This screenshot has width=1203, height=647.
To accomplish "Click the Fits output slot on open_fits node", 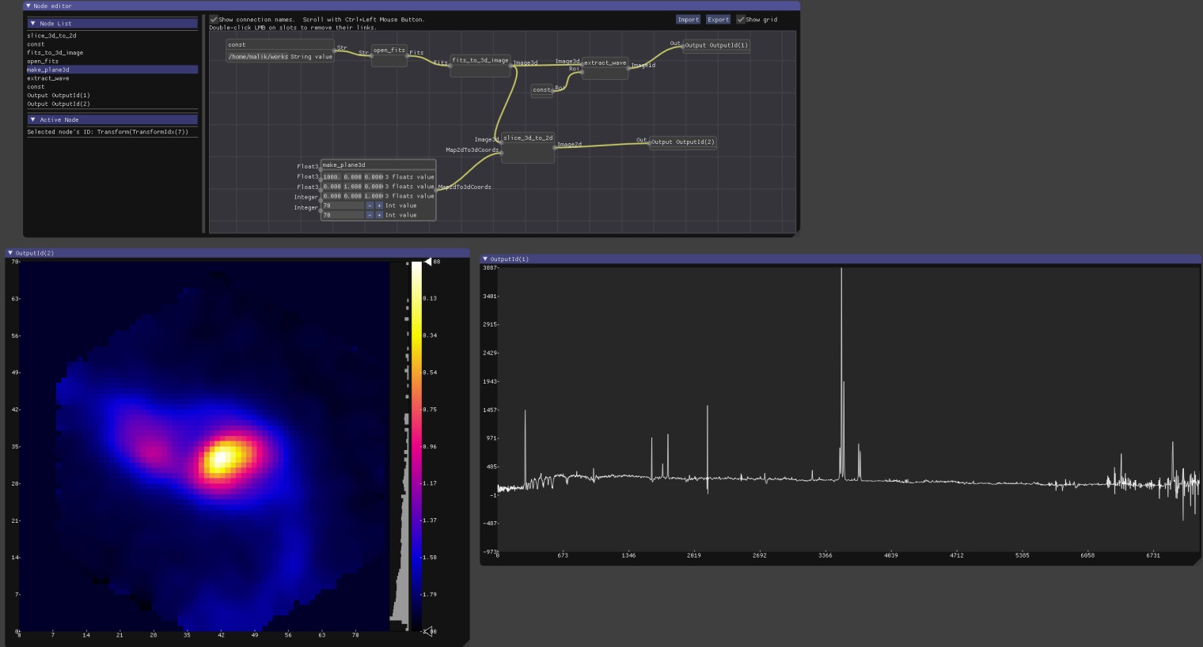I will click(x=408, y=56).
